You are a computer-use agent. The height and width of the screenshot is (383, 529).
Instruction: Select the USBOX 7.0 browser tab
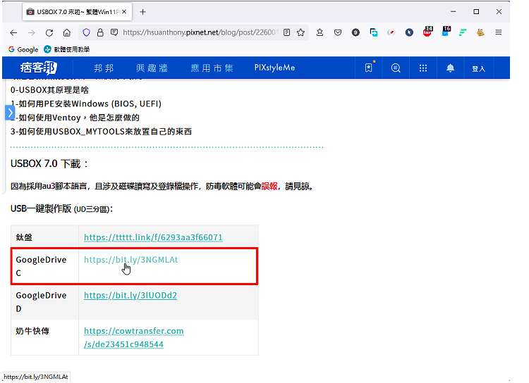click(77, 12)
